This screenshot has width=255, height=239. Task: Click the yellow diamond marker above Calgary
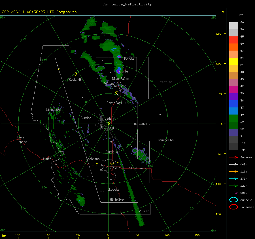click(112, 164)
